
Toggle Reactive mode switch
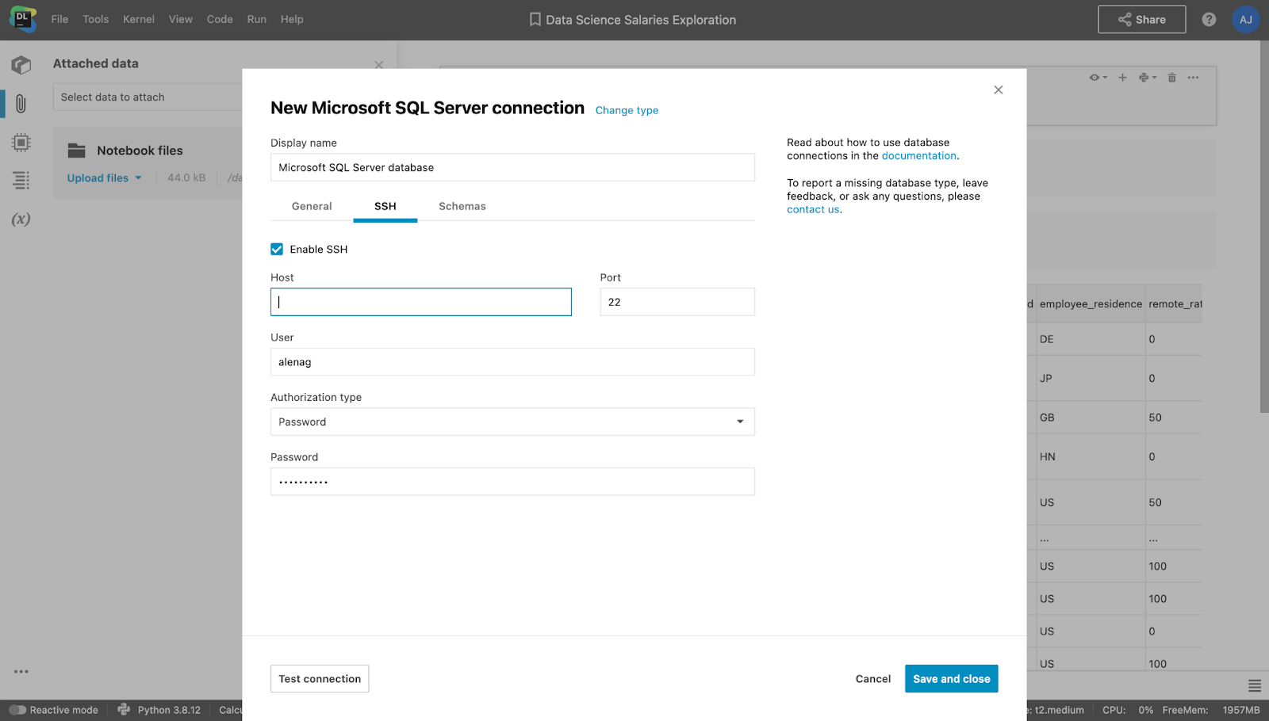17,710
